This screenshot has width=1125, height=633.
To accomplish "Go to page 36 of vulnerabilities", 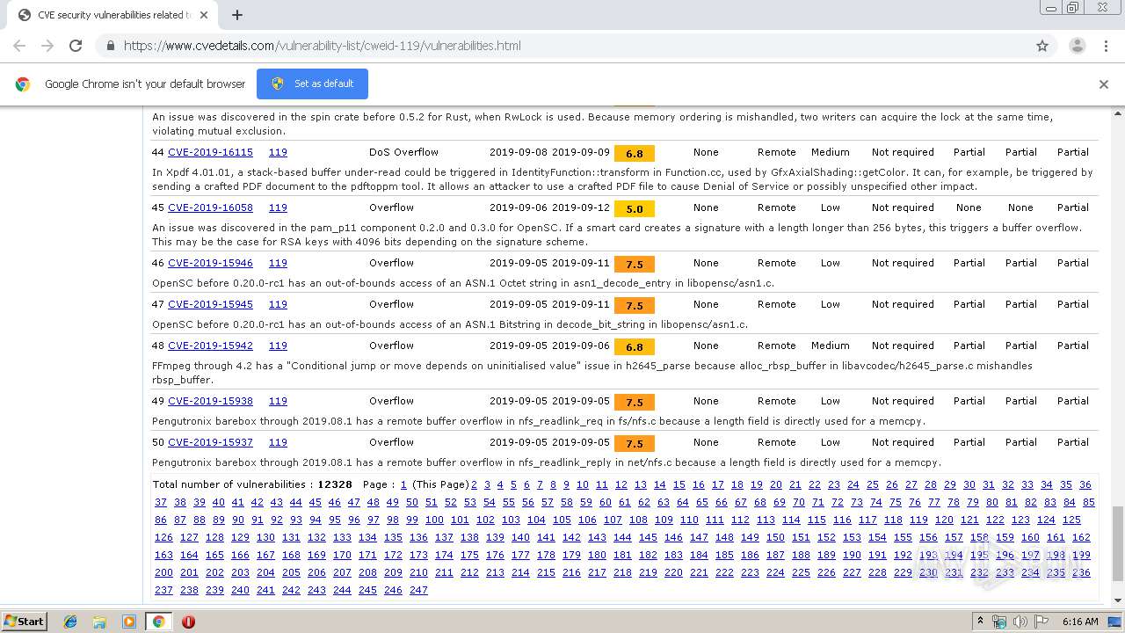I will click(1085, 484).
